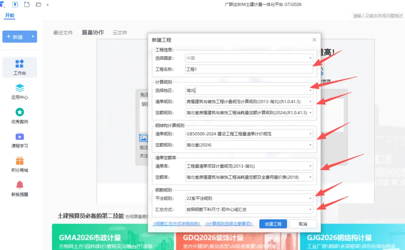Open 计算规则 定额规则 dropdown
405x250 pixels.
tap(249, 113)
